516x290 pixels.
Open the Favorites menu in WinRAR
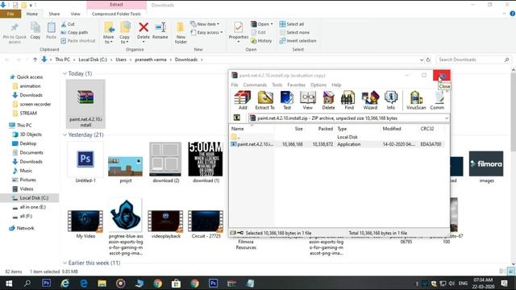tap(296, 85)
